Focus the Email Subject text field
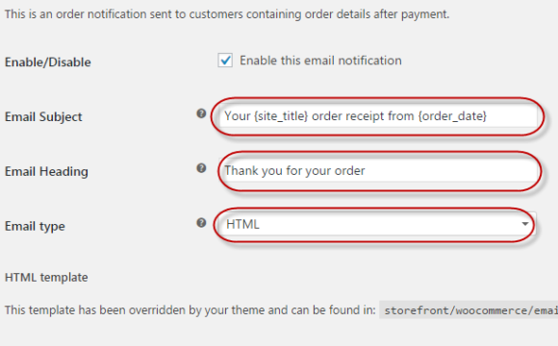 coord(378,116)
